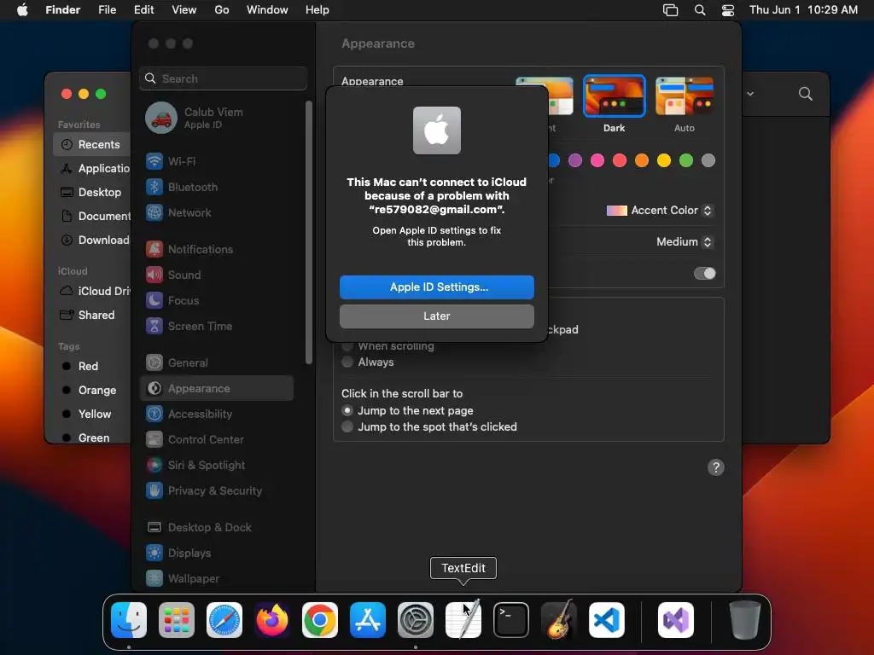Open Finder from the Dock

[129, 620]
